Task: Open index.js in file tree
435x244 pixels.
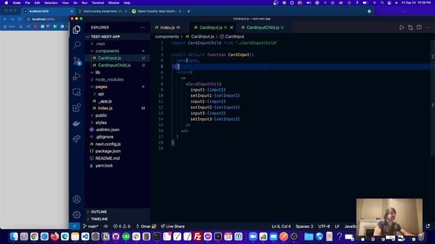Action: [x=118, y=108]
